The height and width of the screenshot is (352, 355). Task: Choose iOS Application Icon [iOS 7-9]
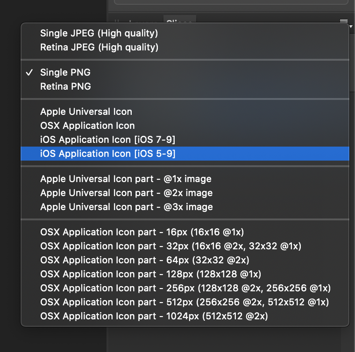click(x=185, y=140)
